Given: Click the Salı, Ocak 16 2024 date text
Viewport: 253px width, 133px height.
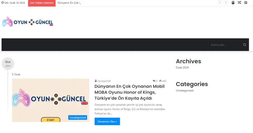Looking at the screenshot, I should click(15, 3).
